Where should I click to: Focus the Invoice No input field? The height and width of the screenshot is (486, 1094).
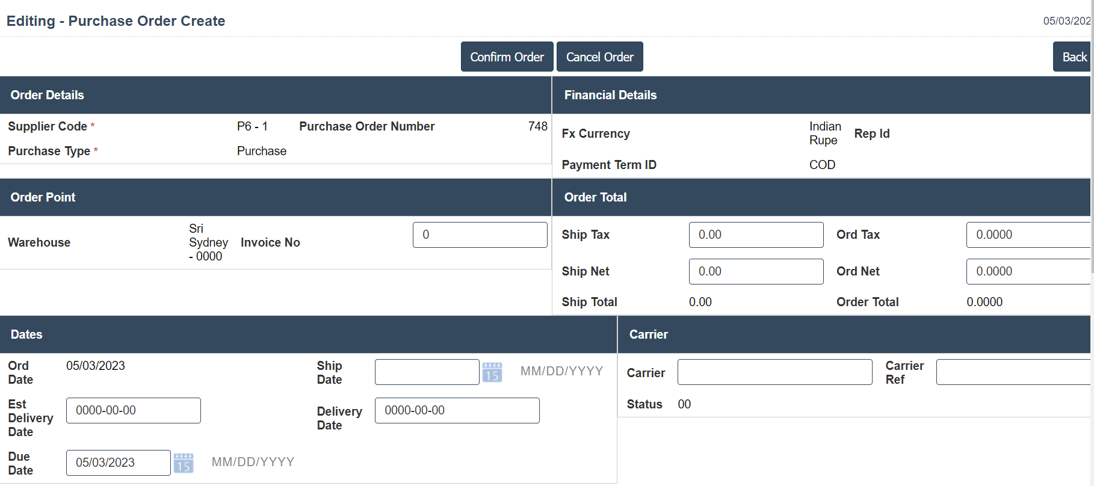[480, 235]
